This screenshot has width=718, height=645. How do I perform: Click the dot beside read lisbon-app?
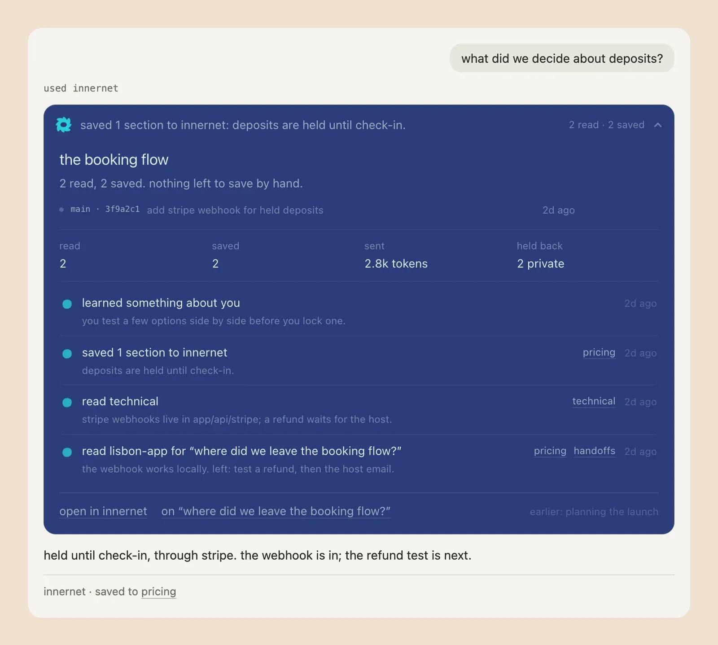[x=67, y=452]
